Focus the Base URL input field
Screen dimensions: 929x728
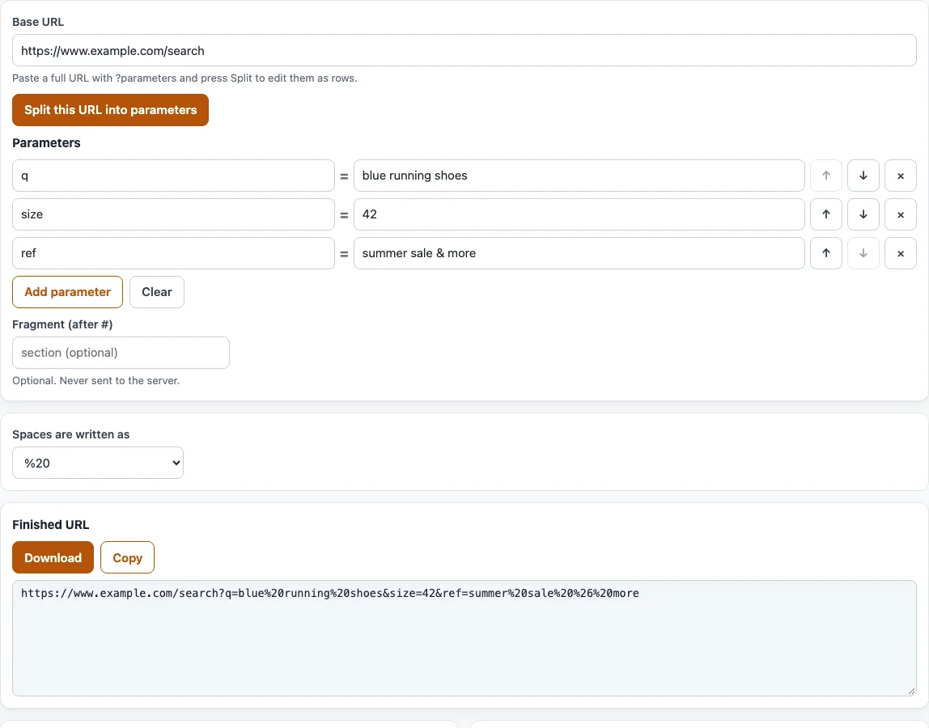tap(464, 50)
